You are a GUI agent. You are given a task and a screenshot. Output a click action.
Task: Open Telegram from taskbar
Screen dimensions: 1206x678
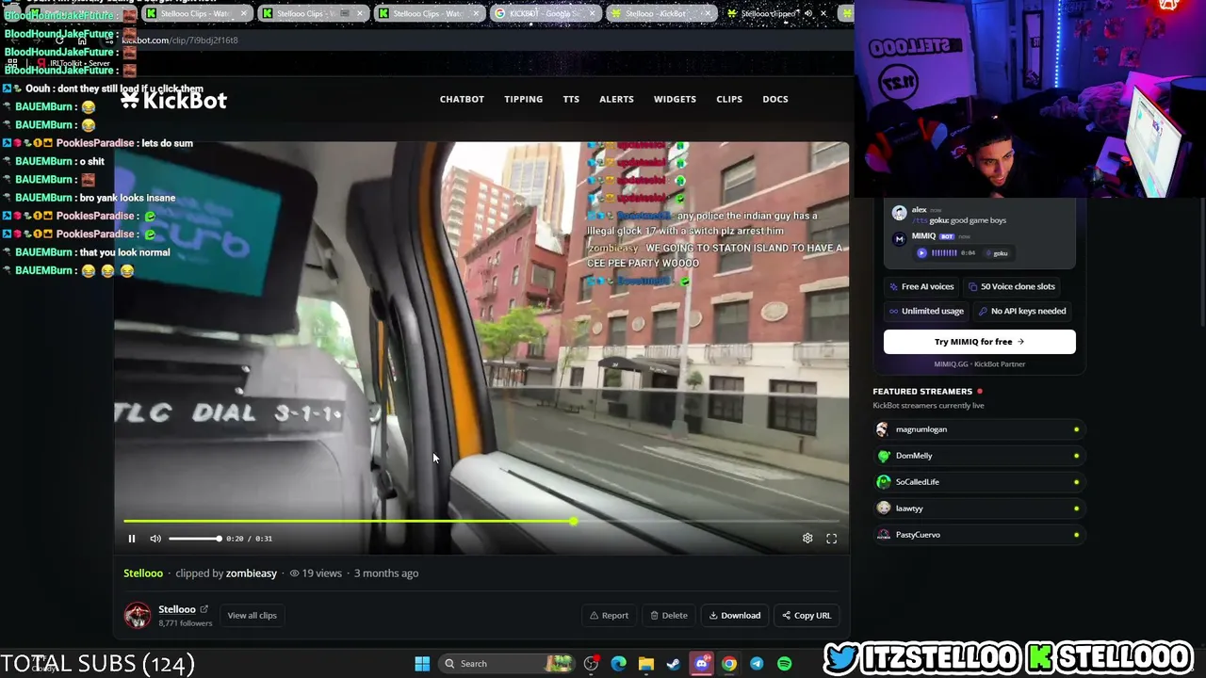757,664
